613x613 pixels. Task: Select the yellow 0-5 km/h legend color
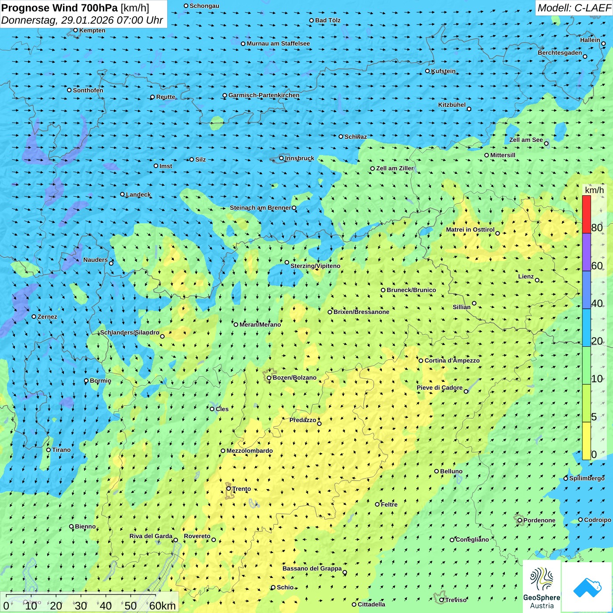586,441
